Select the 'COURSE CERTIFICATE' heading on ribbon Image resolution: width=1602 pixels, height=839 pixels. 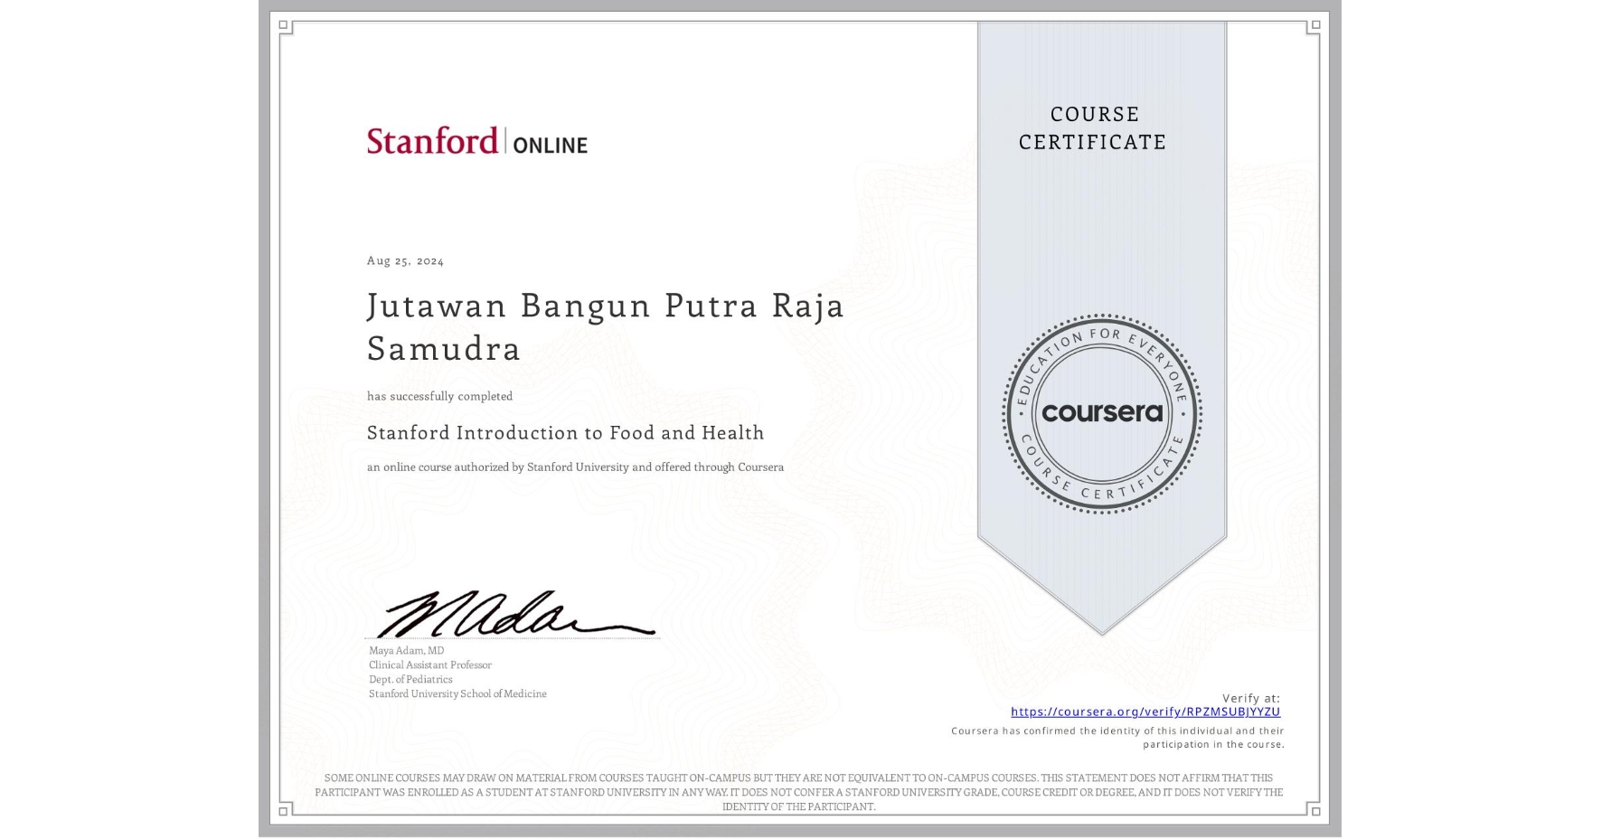pyautogui.click(x=1093, y=127)
